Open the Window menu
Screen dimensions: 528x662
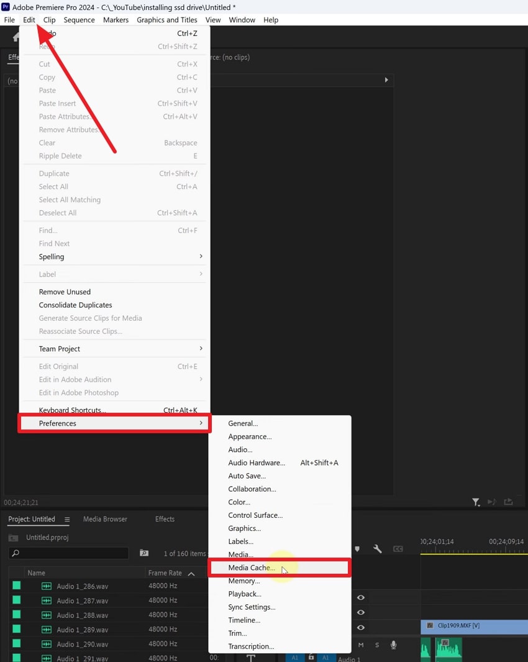pyautogui.click(x=242, y=20)
